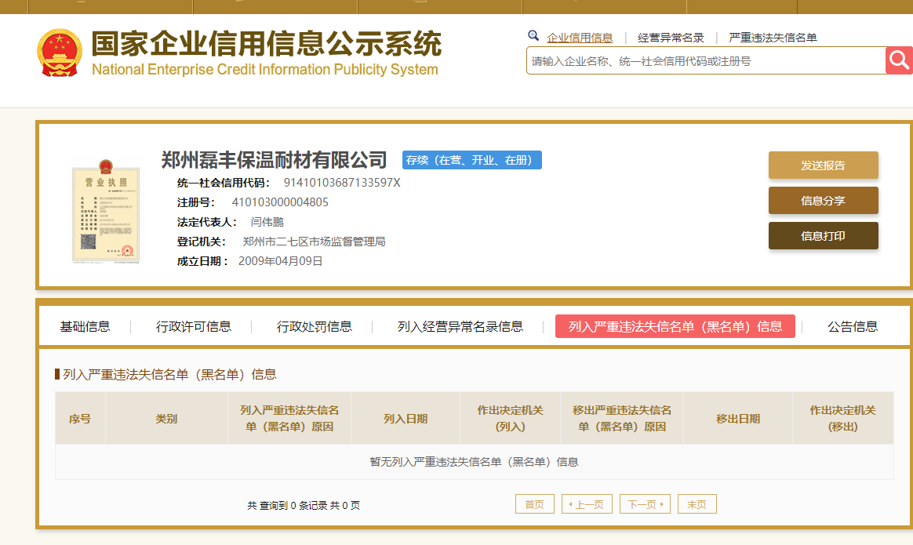The height and width of the screenshot is (545, 913).
Task: Click the 发送报告 button
Action: pos(824,165)
